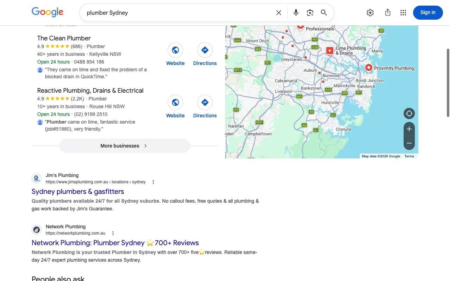The height and width of the screenshot is (281, 450).
Task: Click Jim's Plumbing site favicon
Action: (37, 178)
